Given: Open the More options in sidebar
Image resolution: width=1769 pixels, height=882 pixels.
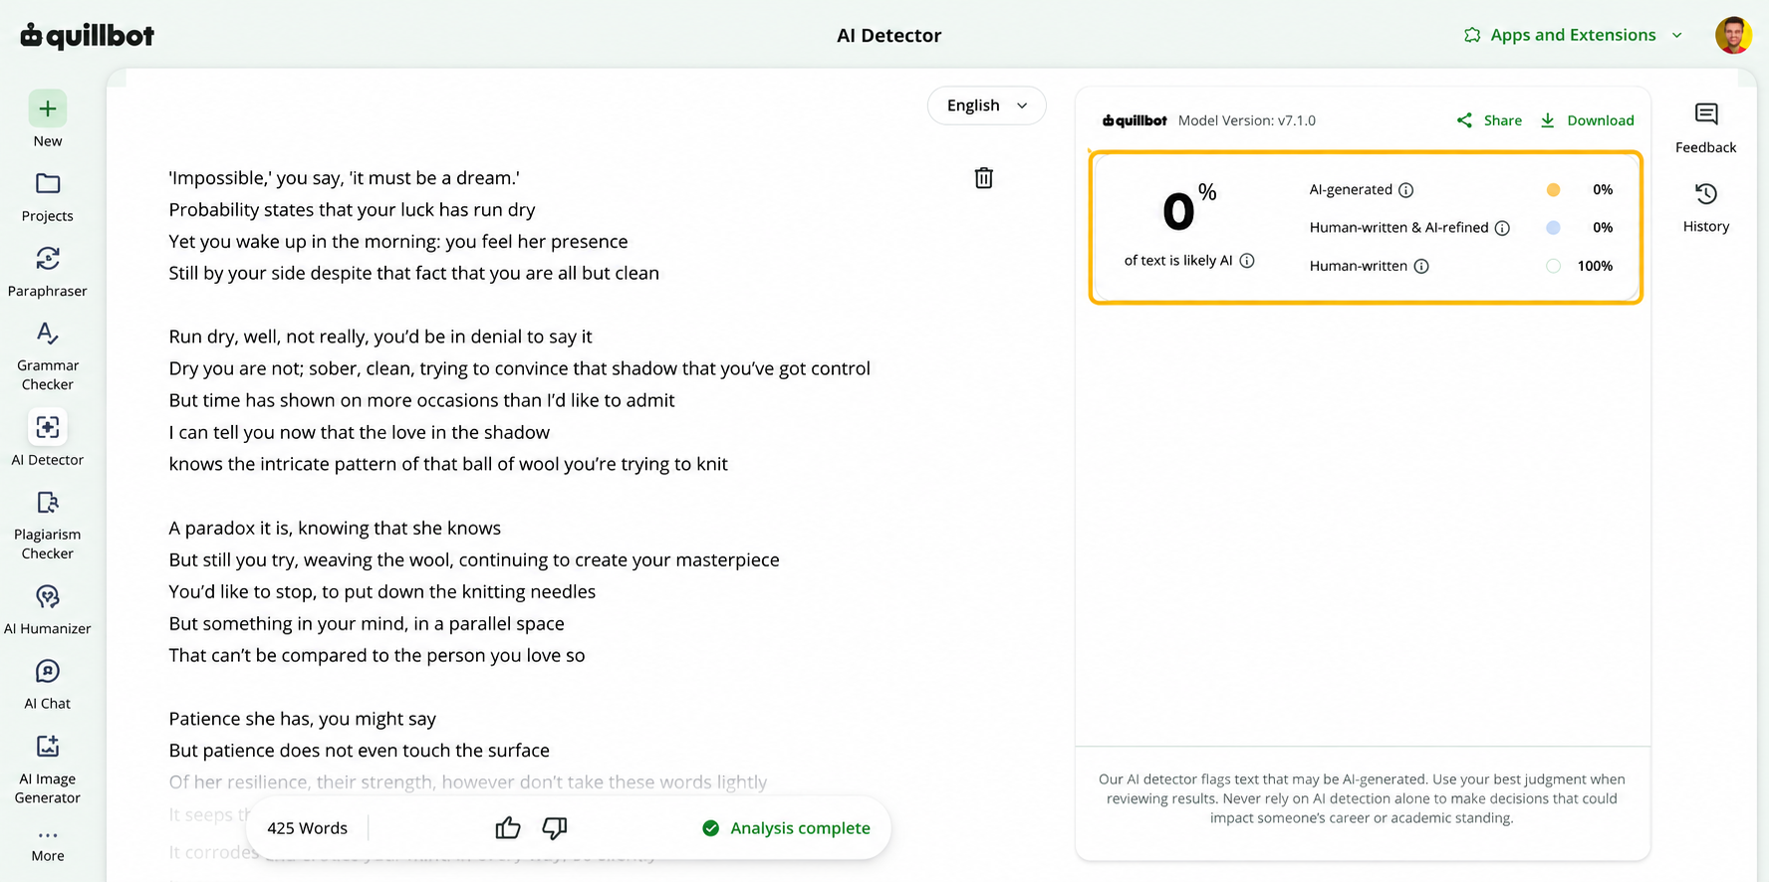Looking at the screenshot, I should pos(47,845).
